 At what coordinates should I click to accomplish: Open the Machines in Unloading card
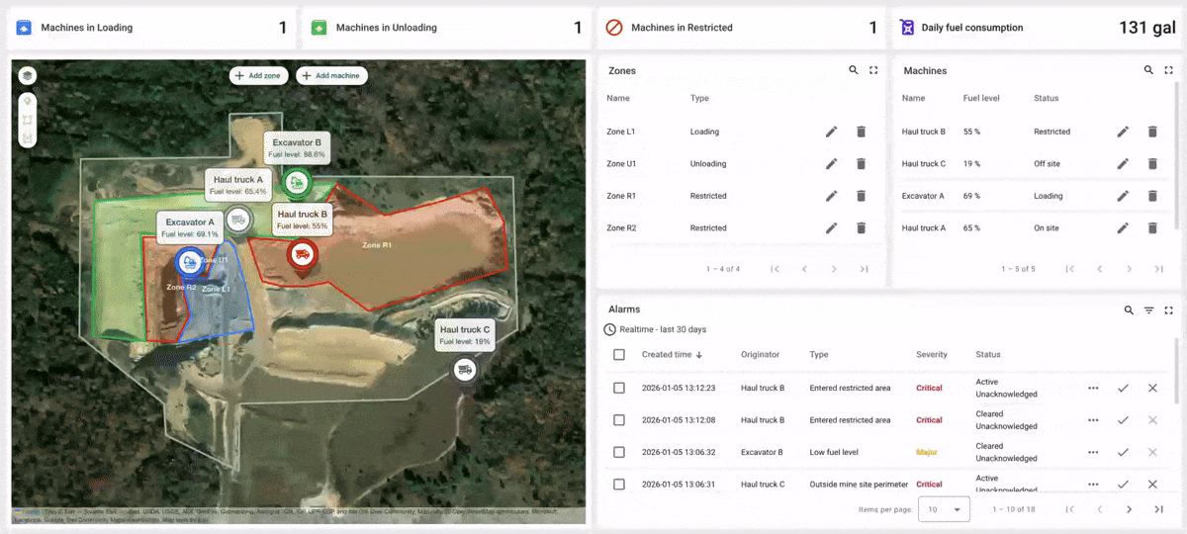pyautogui.click(x=446, y=28)
